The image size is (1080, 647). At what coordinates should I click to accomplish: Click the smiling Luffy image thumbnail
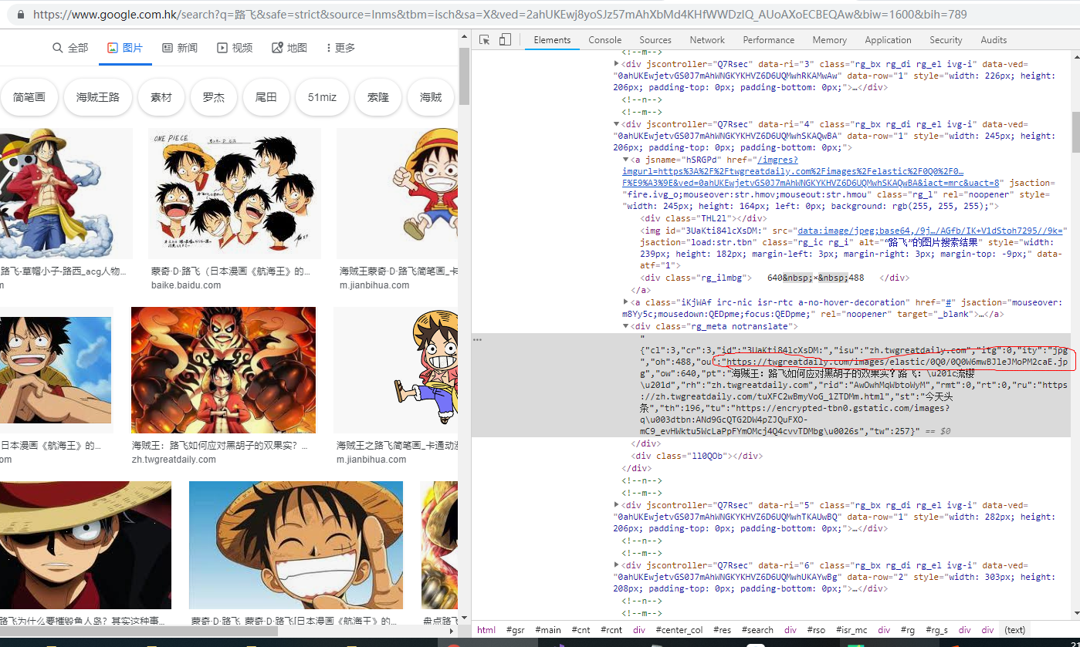tap(296, 544)
